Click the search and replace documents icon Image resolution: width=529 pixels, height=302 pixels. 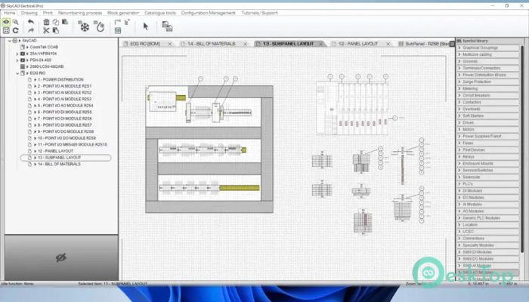pyautogui.click(x=167, y=26)
